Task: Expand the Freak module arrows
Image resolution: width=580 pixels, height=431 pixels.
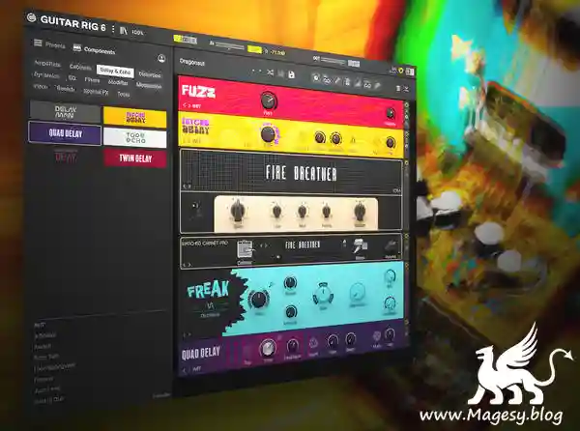Action: pyautogui.click(x=188, y=334)
